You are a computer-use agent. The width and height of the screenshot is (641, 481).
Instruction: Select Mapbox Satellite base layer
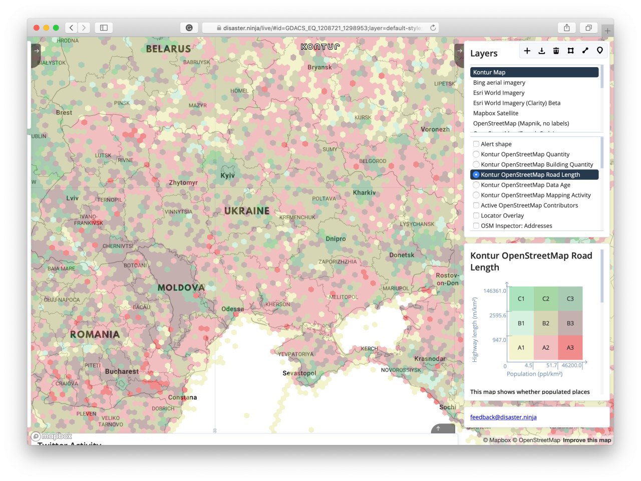534,113
